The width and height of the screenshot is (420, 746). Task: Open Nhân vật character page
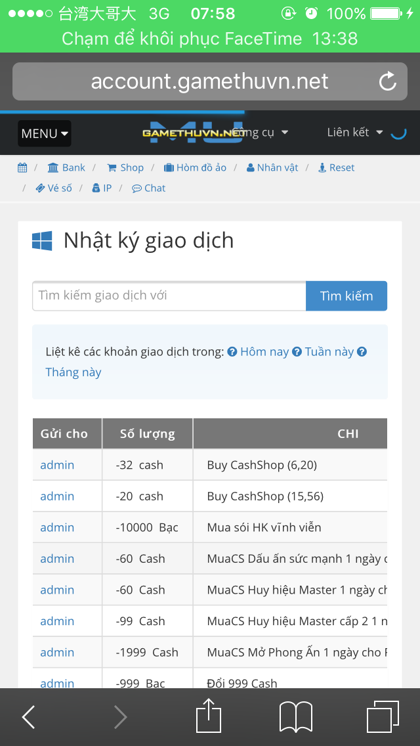pyautogui.click(x=272, y=168)
